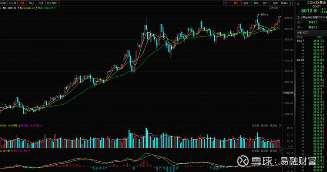
Task: Open 设置均线 moving average settings
Action: coord(275,8)
